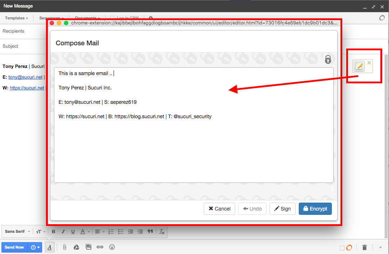Viewport: 389px width, 254px height.
Task: Open the more options arrow at bottom right
Action: pyautogui.click(x=380, y=247)
